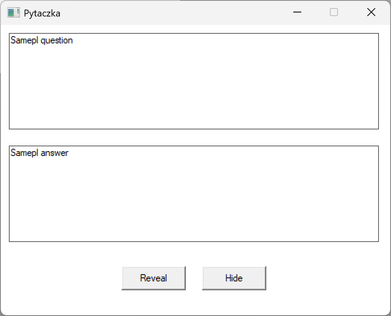Click the Pytaczka application icon in the title bar
Screen dimensions: 391x316
(13, 12)
